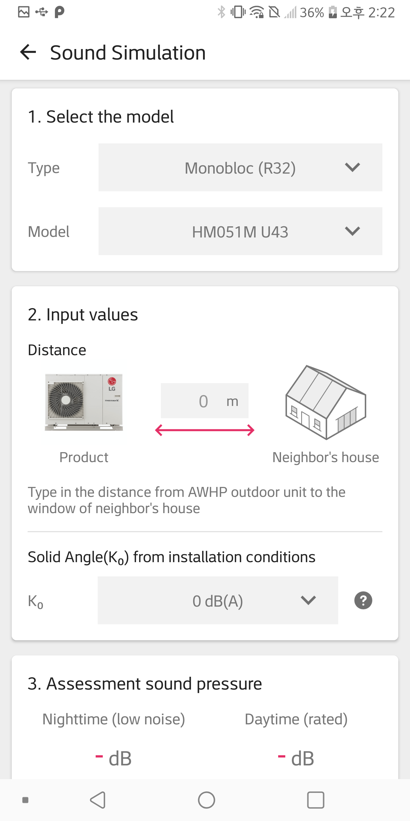Tap the LG Therma V product image
The height and width of the screenshot is (821, 410).
[x=84, y=402]
